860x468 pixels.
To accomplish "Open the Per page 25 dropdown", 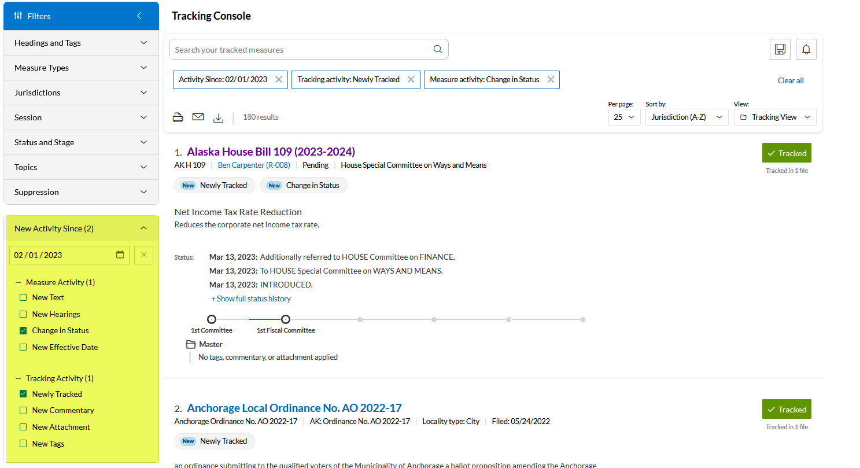I will point(623,117).
